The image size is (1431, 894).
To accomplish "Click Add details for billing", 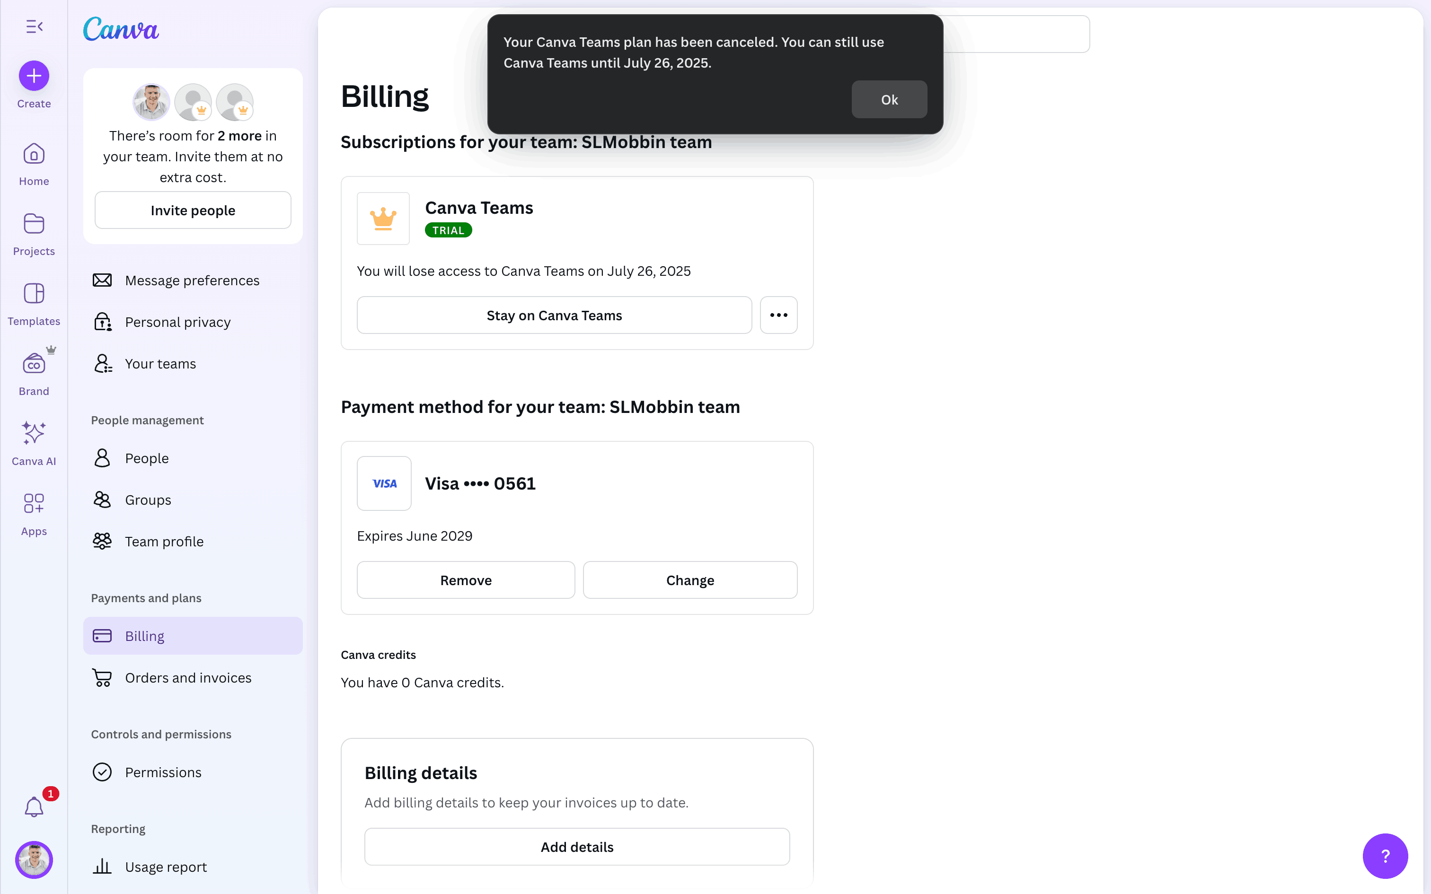I will tap(576, 847).
